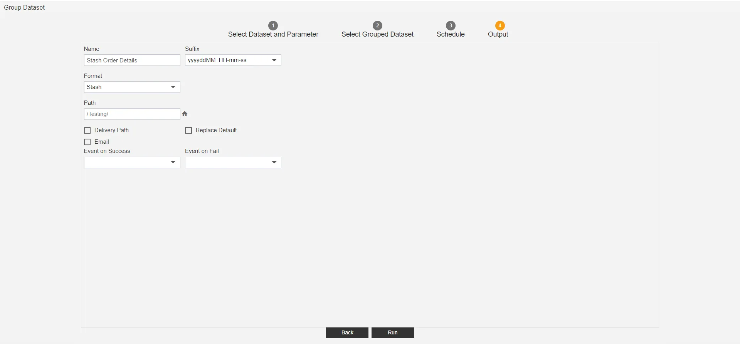Focus the Path input containing /Testing/
Image resolution: width=740 pixels, height=344 pixels.
(132, 114)
